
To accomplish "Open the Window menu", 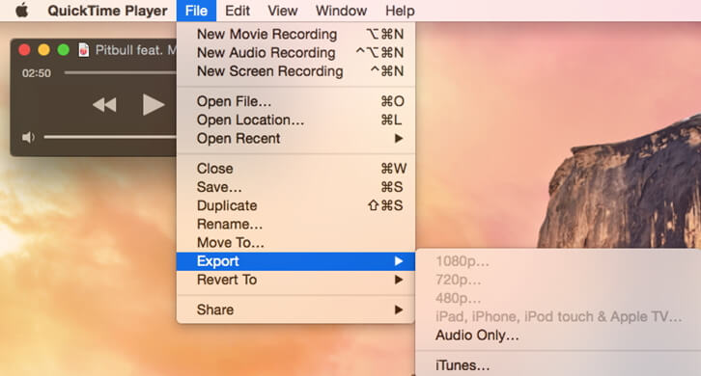I will point(341,11).
